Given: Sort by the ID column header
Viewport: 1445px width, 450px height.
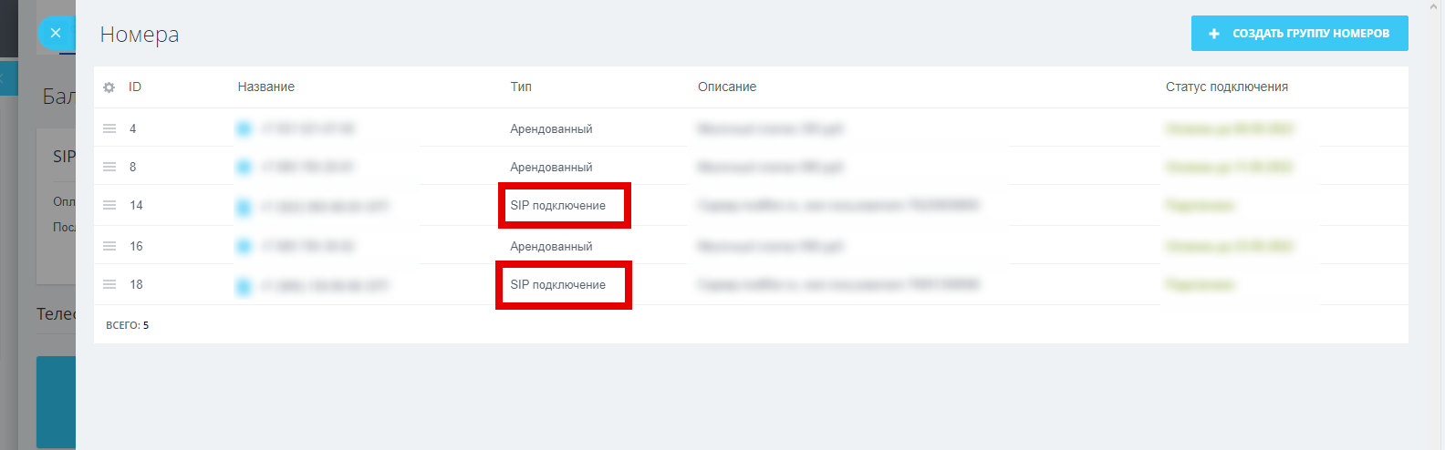Looking at the screenshot, I should (135, 87).
